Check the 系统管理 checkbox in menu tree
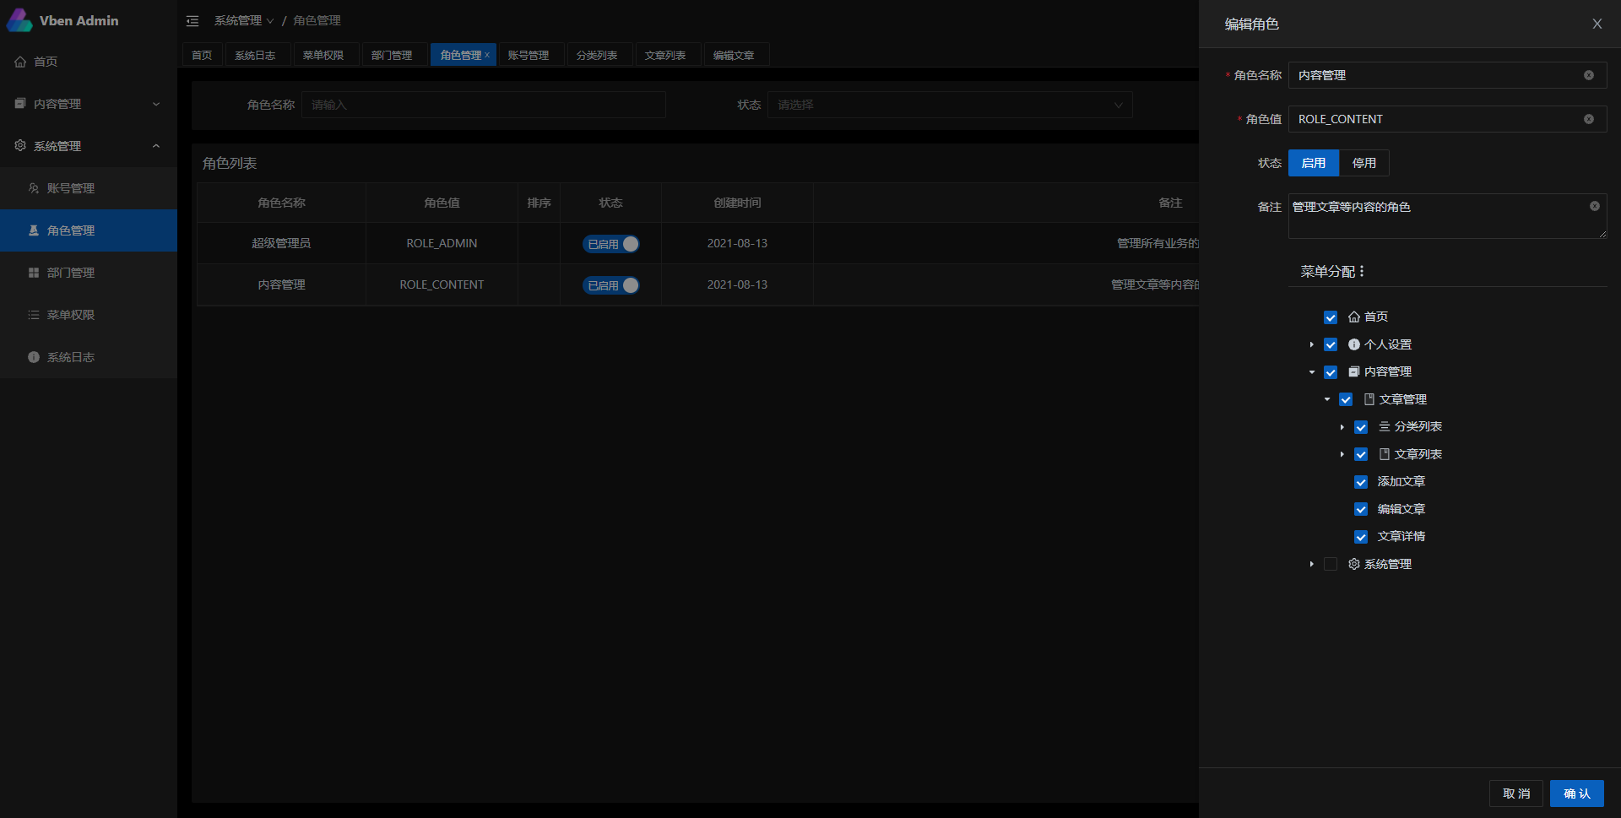This screenshot has height=818, width=1621. point(1331,564)
